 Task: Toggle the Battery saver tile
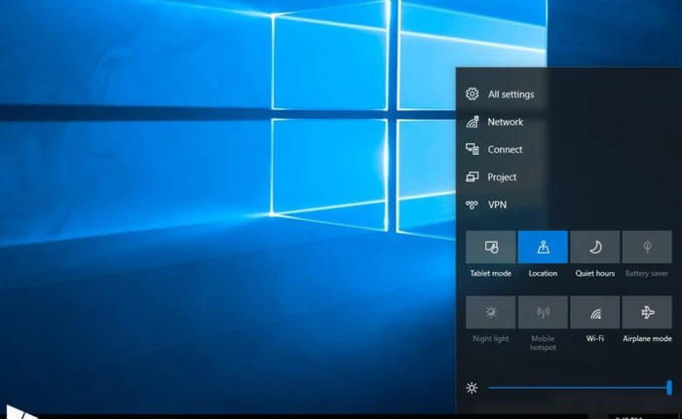pyautogui.click(x=647, y=248)
